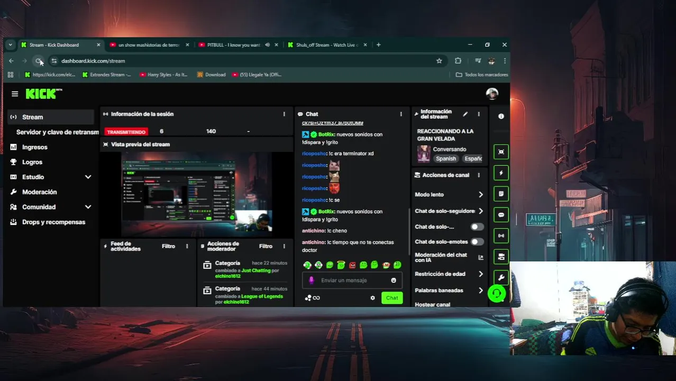This screenshot has width=676, height=381.
Task: Send message with green Chat button
Action: click(x=392, y=298)
